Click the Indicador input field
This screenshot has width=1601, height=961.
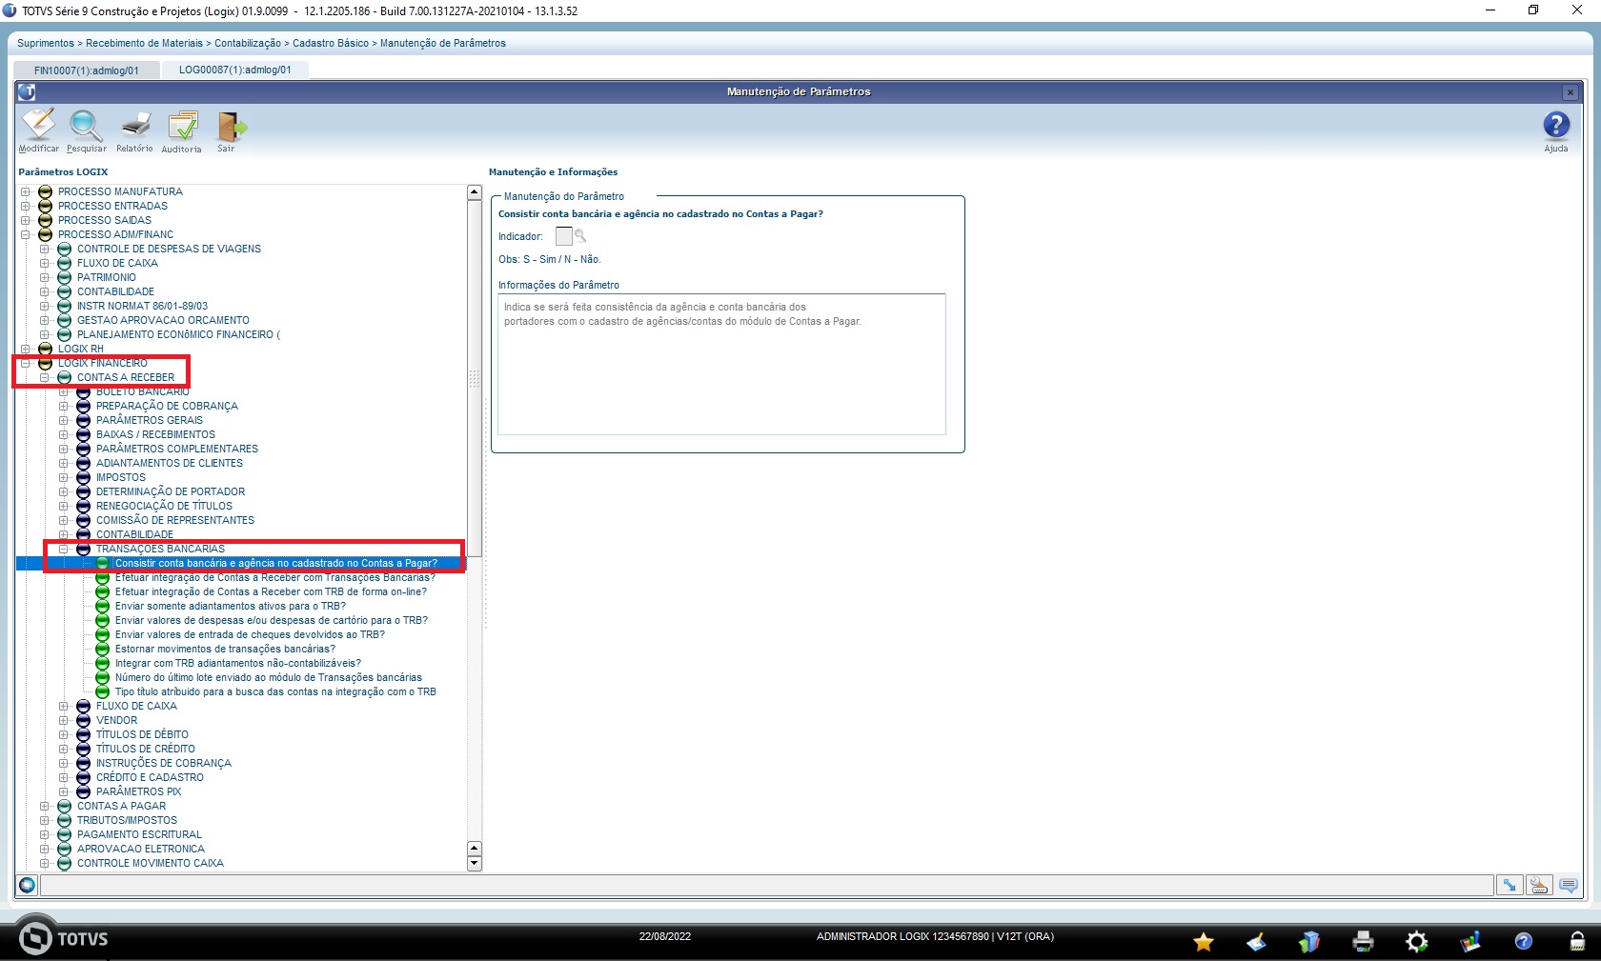click(563, 236)
